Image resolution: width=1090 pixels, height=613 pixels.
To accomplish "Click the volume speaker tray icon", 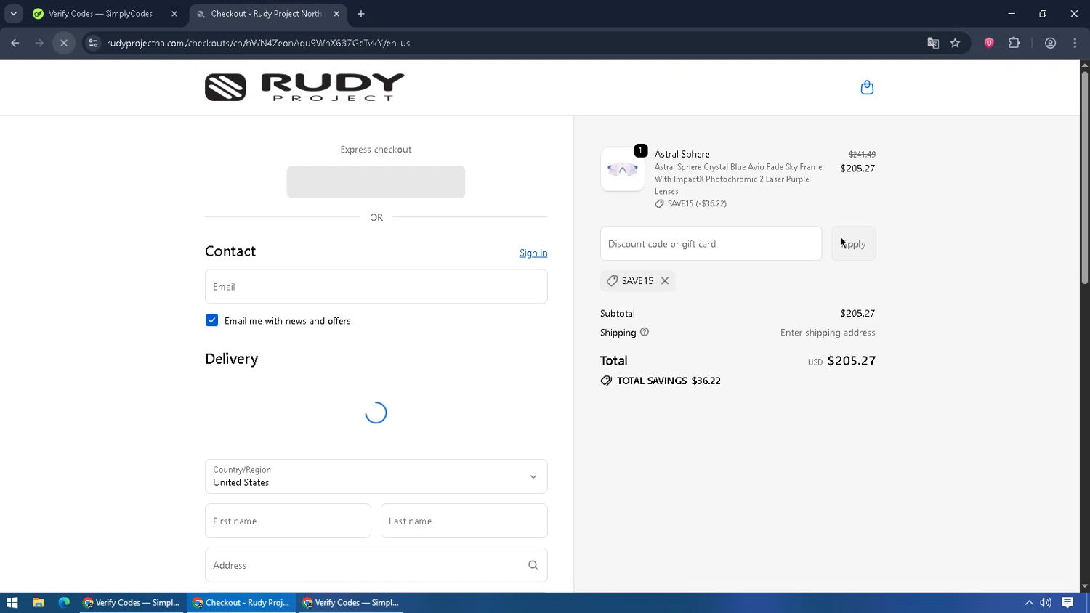I will [1046, 603].
